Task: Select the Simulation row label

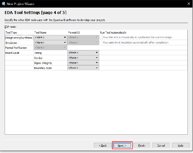Action: (x=11, y=43)
